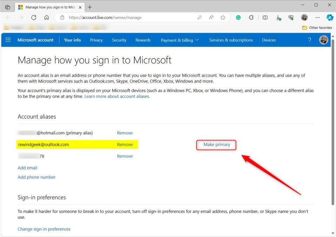Activate Read aloud icon
Viewport: 336px width, 237px height.
coord(211,18)
